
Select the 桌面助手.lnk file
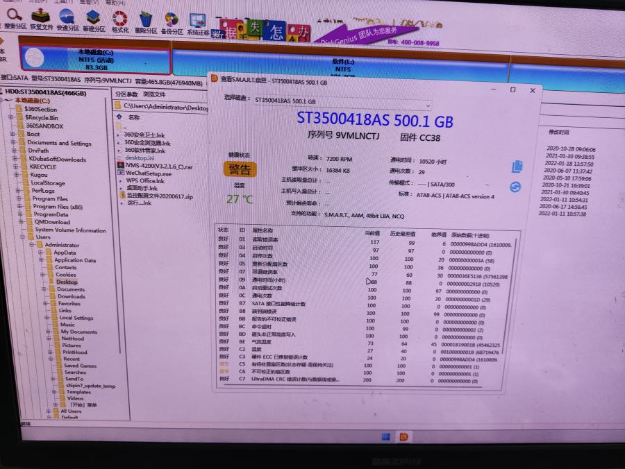tap(142, 188)
